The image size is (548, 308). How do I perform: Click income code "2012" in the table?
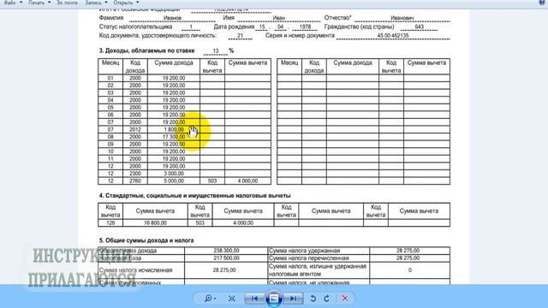(135, 129)
